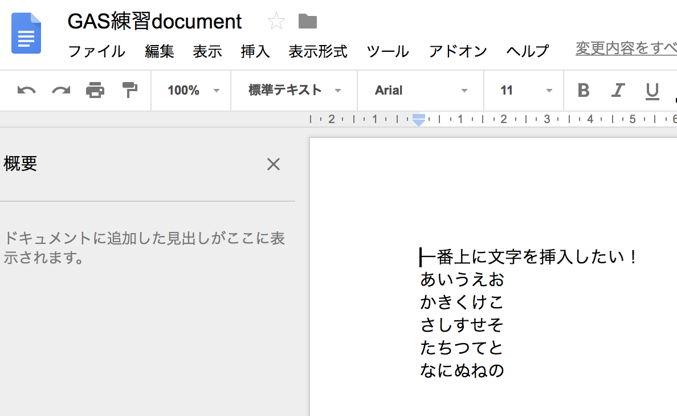
Task: Open the アドオン menu
Action: (x=458, y=51)
